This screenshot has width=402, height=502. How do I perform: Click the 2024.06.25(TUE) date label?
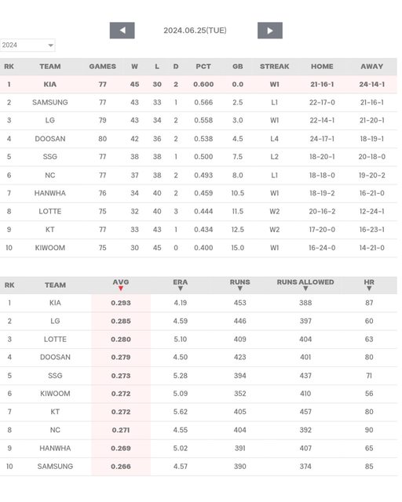pyautogui.click(x=195, y=31)
